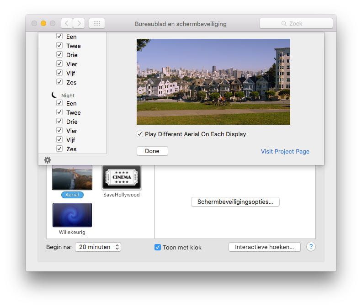Open Schermbeveiligingsopties

(235, 202)
